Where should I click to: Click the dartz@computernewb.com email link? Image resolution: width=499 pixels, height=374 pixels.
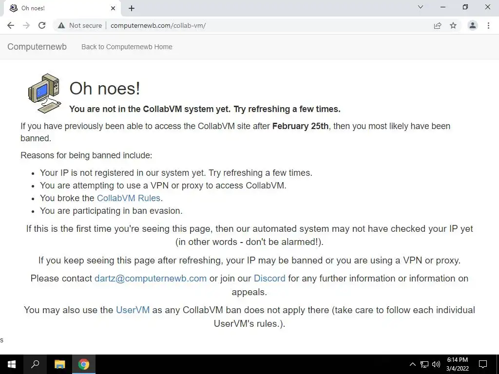(151, 278)
